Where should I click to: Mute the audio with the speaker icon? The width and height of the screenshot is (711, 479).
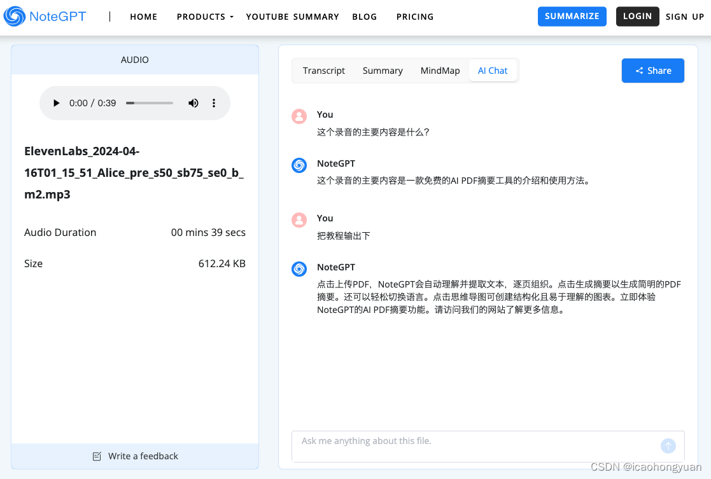pos(193,103)
